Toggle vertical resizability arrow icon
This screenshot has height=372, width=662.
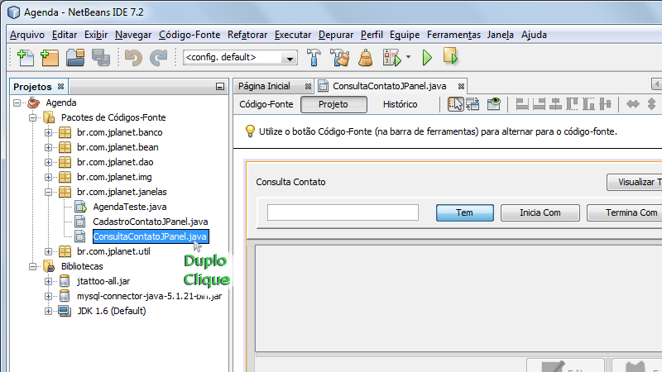(x=651, y=104)
